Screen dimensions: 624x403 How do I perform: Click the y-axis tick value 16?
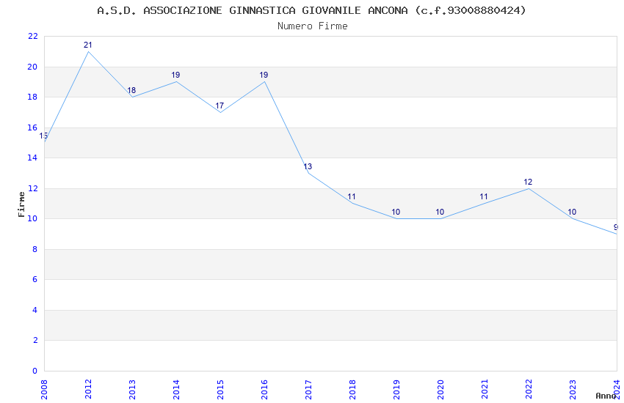point(32,127)
